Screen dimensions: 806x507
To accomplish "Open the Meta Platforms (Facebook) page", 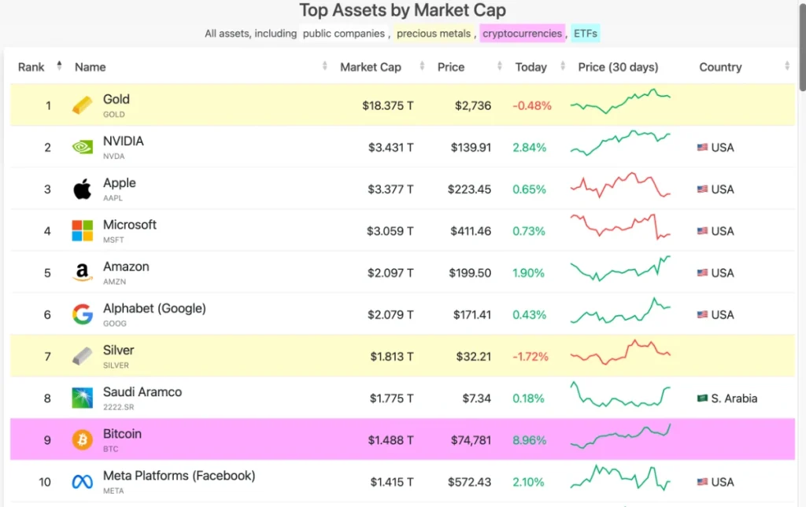I will pyautogui.click(x=179, y=476).
